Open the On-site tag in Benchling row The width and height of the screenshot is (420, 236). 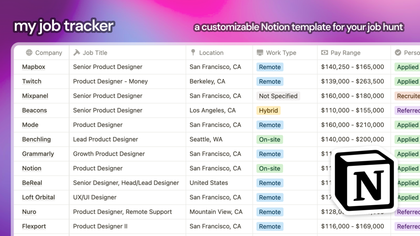(270, 140)
